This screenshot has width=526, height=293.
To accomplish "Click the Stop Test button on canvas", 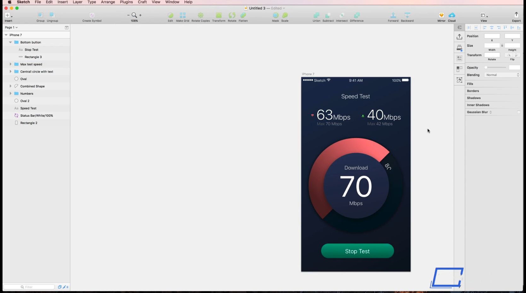I will click(357, 251).
